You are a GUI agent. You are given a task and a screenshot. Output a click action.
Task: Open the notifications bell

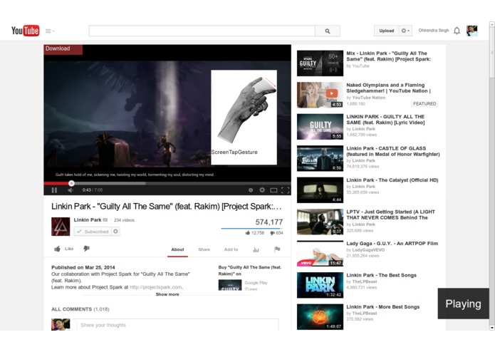[457, 31]
